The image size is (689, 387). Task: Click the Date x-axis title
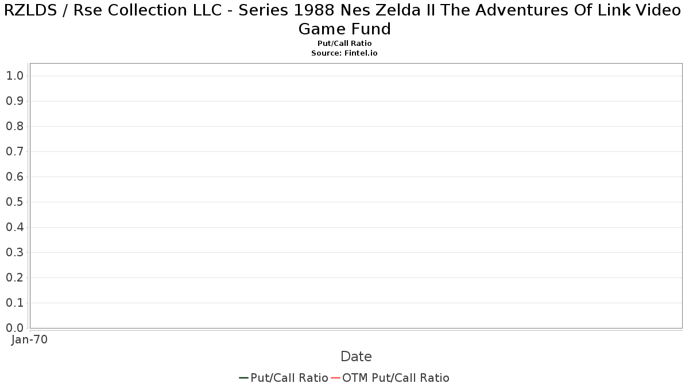click(356, 357)
